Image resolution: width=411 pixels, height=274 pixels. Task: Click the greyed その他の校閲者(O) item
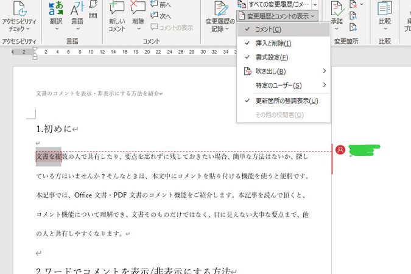point(283,114)
